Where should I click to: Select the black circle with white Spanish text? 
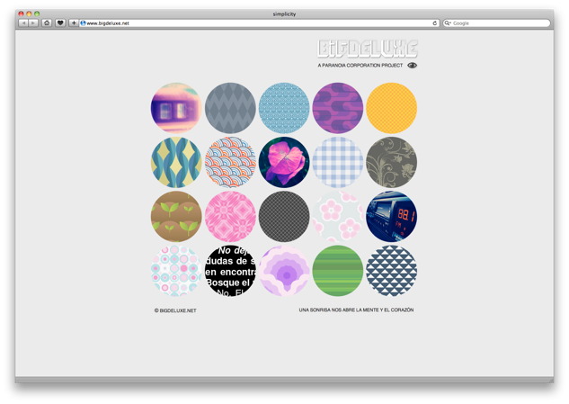coord(230,270)
